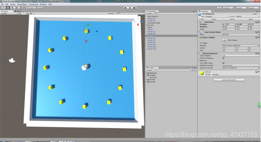Open Mesh Renderer gear settings
The height and width of the screenshot is (142, 261).
tap(259, 53)
